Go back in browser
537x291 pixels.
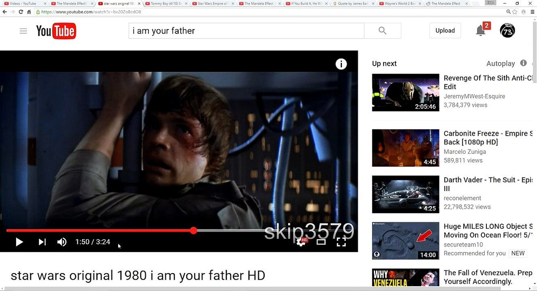[x=5, y=12]
